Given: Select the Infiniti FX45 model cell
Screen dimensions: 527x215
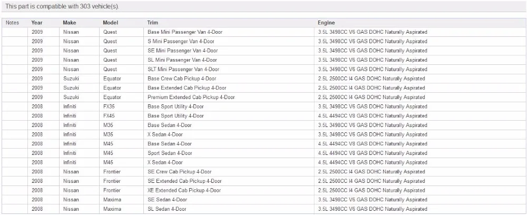Looking at the screenshot, I should click(109, 116).
